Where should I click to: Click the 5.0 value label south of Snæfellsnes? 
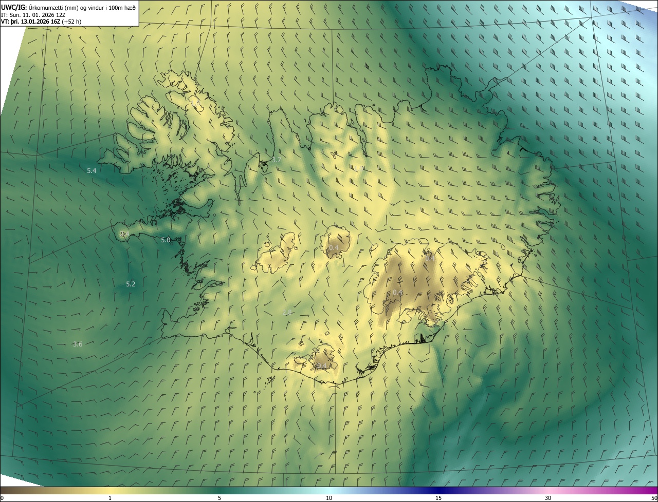[166, 240]
